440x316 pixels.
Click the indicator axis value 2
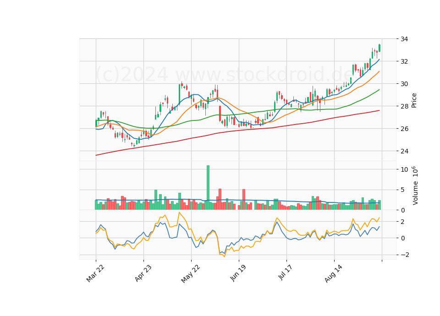(403, 222)
